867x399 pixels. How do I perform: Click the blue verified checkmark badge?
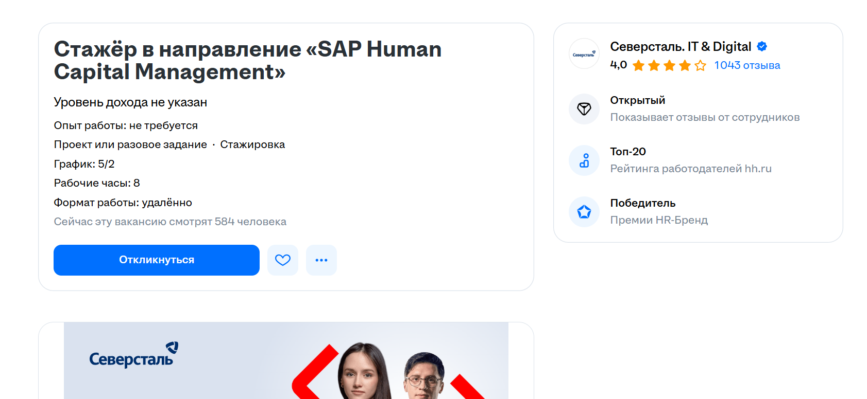762,47
